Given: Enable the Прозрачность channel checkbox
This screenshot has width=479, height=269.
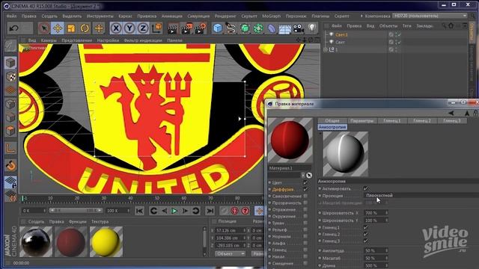Looking at the screenshot, I should 305,202.
